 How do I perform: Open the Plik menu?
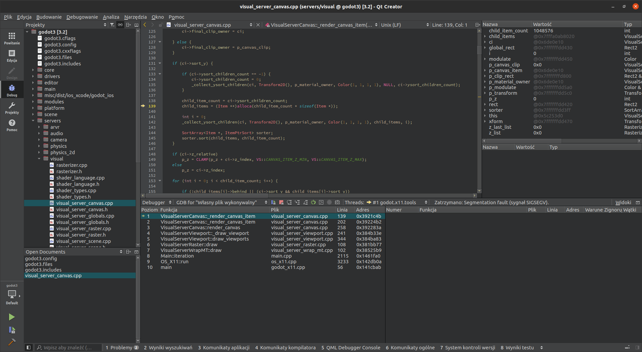click(8, 17)
